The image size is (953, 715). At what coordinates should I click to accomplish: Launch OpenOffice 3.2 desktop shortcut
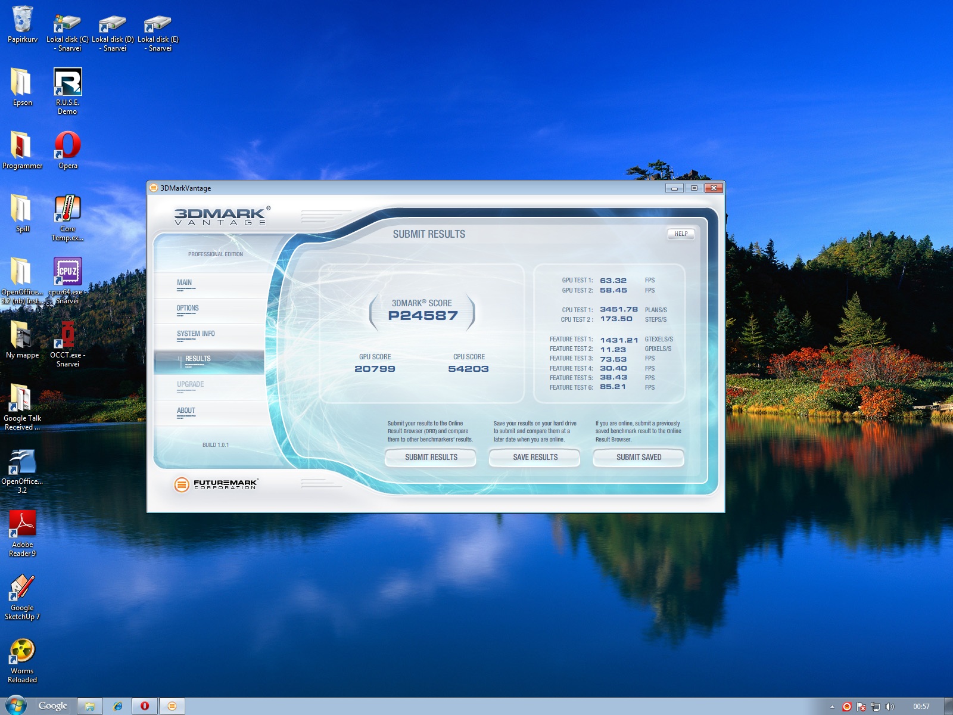tap(23, 470)
